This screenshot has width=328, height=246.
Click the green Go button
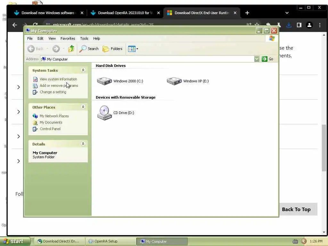pos(267,59)
